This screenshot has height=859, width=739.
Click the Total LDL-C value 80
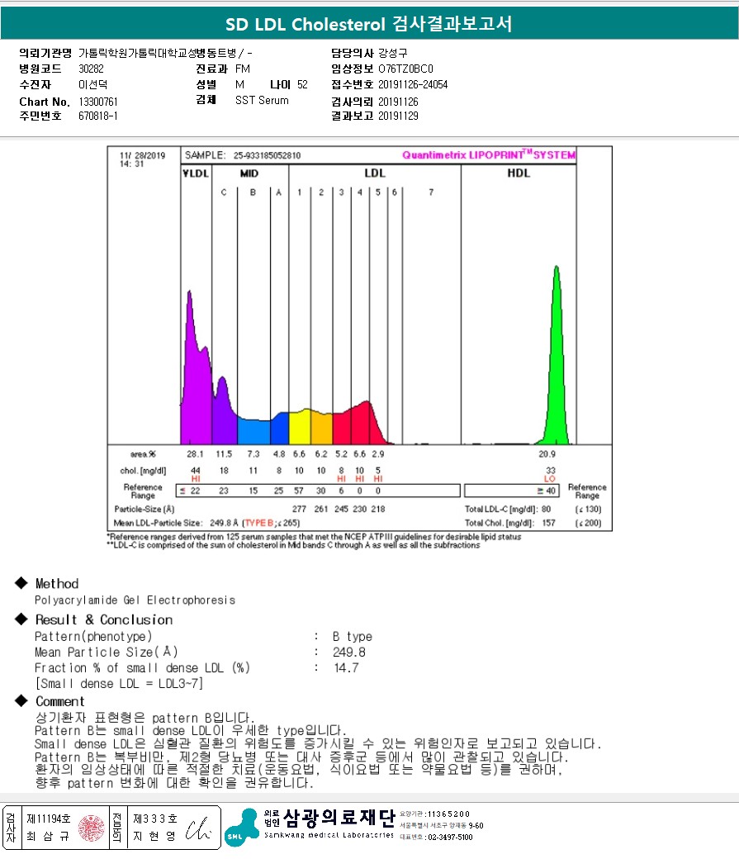(x=546, y=510)
